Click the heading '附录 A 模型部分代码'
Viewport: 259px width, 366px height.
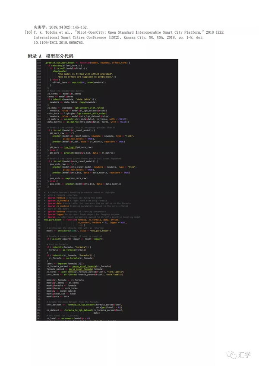click(x=51, y=56)
